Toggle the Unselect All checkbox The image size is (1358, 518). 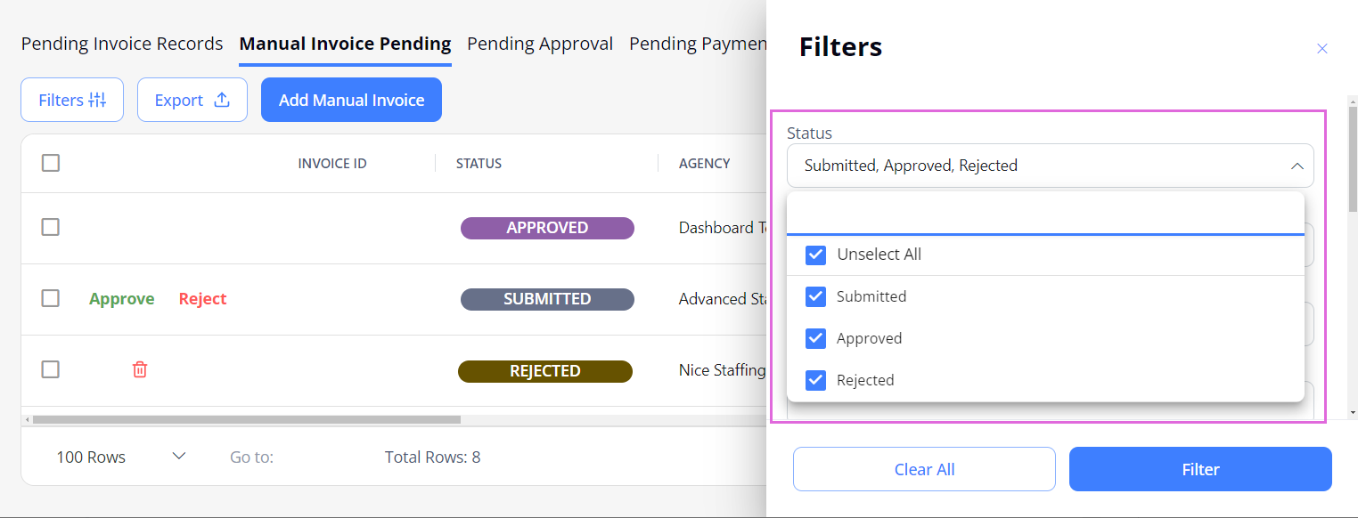point(815,255)
